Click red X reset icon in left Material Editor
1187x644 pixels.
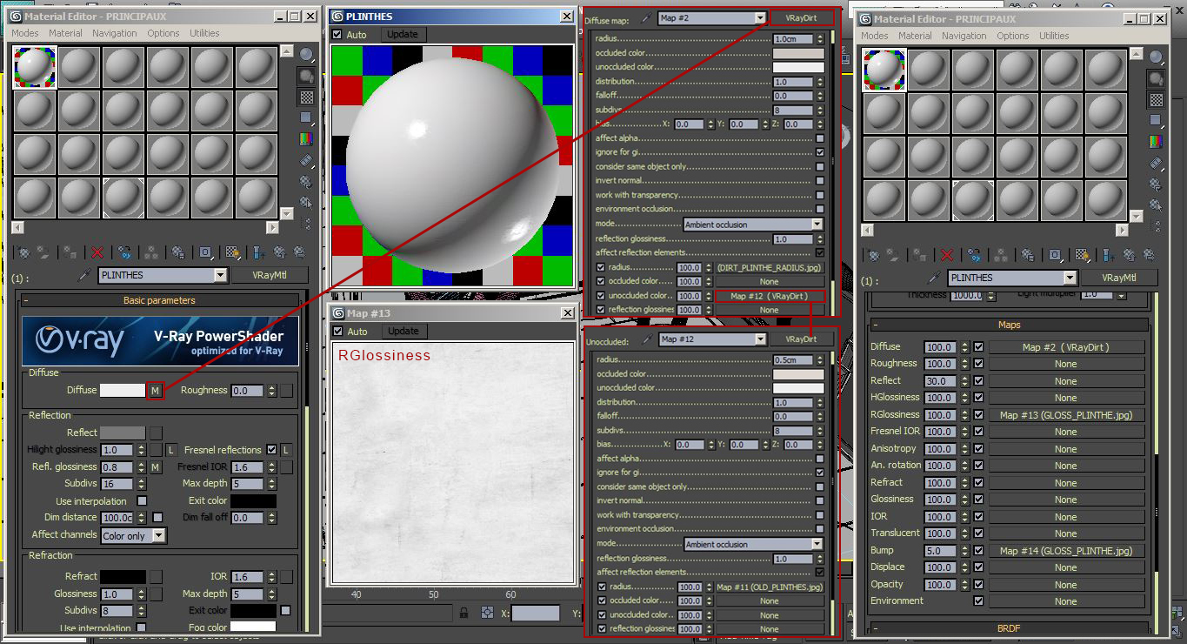coord(97,252)
